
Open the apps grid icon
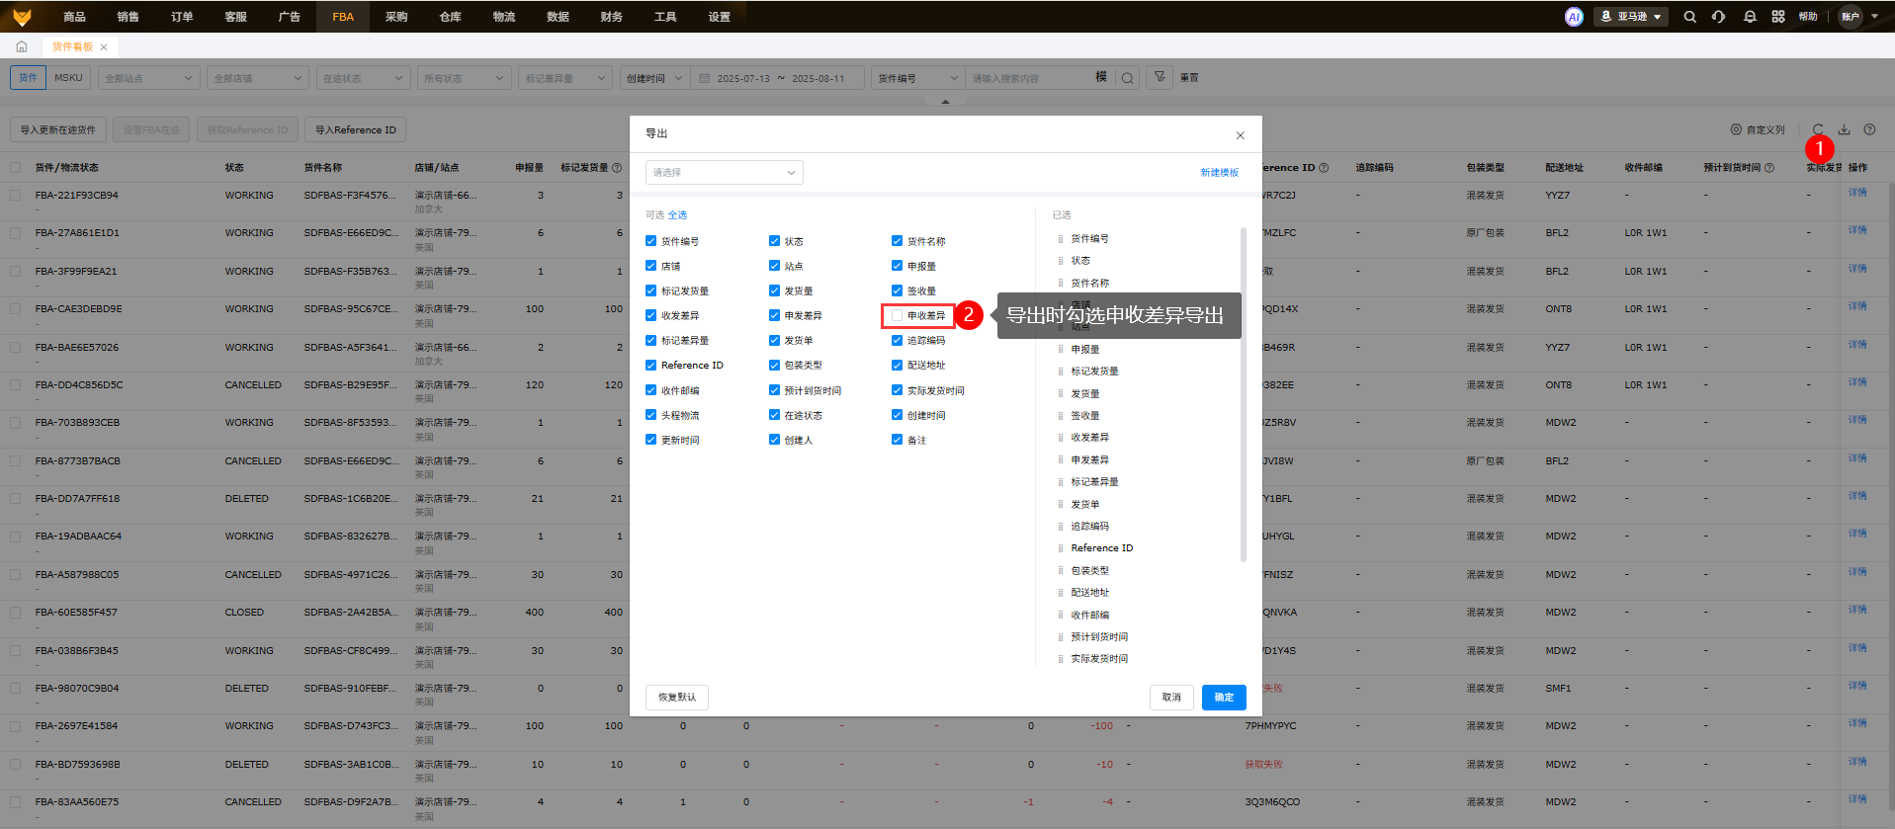click(1778, 17)
